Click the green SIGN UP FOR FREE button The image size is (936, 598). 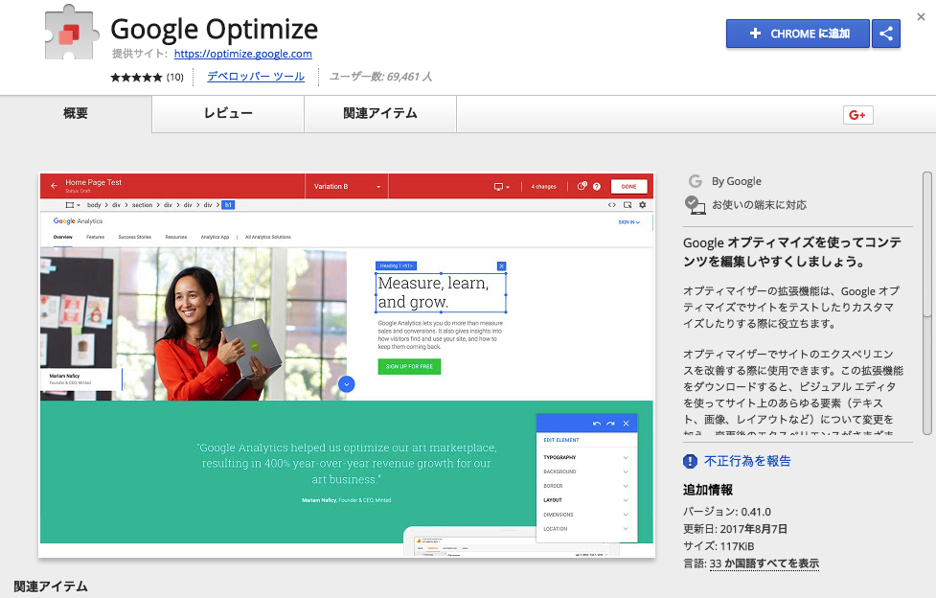pos(409,367)
